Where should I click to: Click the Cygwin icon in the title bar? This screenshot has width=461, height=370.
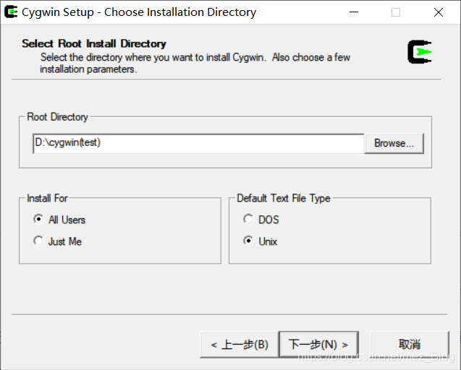point(11,12)
